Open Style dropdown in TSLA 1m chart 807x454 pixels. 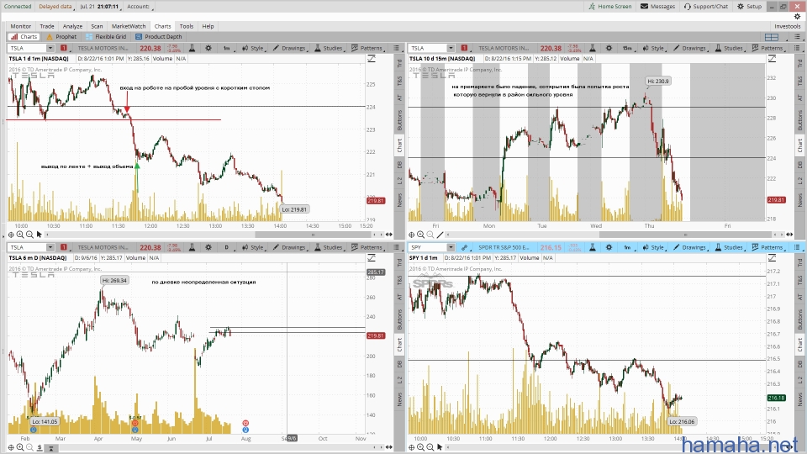pyautogui.click(x=254, y=48)
